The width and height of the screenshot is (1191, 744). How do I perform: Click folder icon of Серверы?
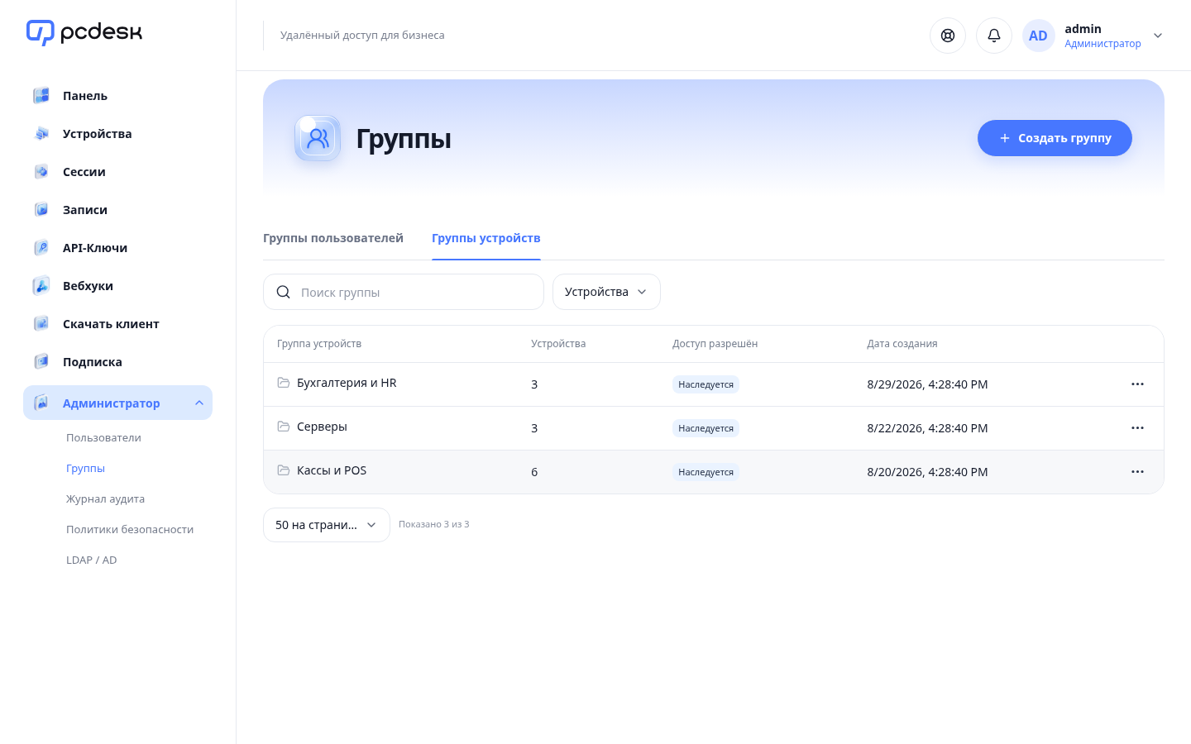point(284,427)
